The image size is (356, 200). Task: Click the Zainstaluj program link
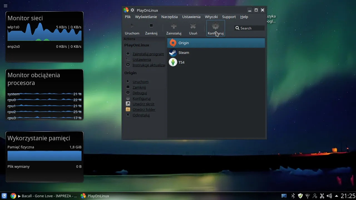(148, 54)
